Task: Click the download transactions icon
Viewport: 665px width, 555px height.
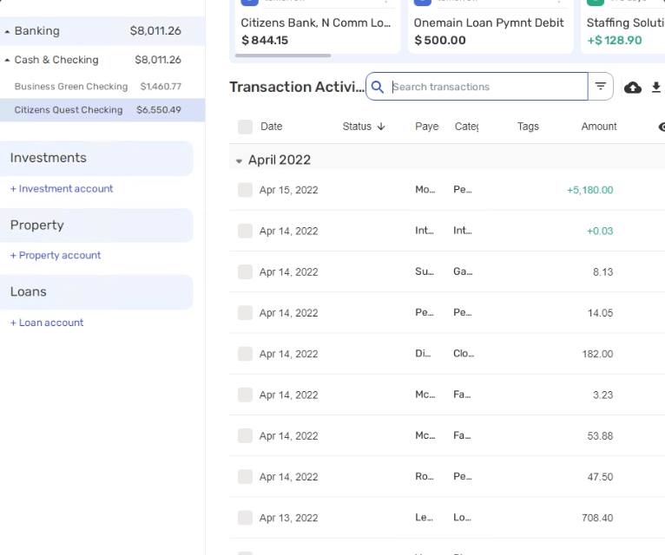Action: (656, 88)
